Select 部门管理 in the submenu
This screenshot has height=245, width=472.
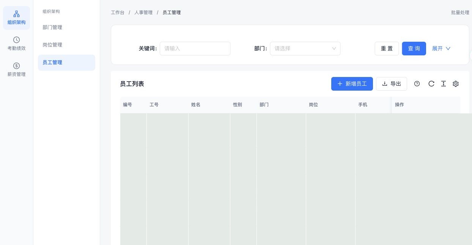66,27
